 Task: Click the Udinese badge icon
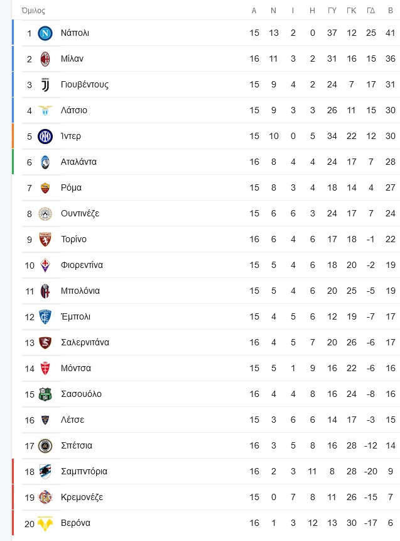coord(45,214)
